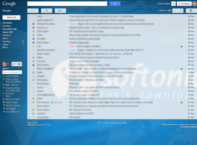Image resolution: width=197 pixels, height=145 pixels.
Task: Open the Información detallada link
Action: tap(189, 127)
